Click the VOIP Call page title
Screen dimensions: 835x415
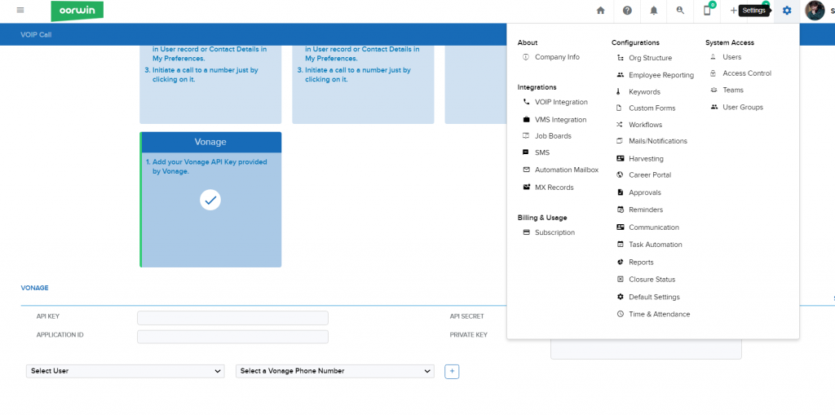[36, 34]
